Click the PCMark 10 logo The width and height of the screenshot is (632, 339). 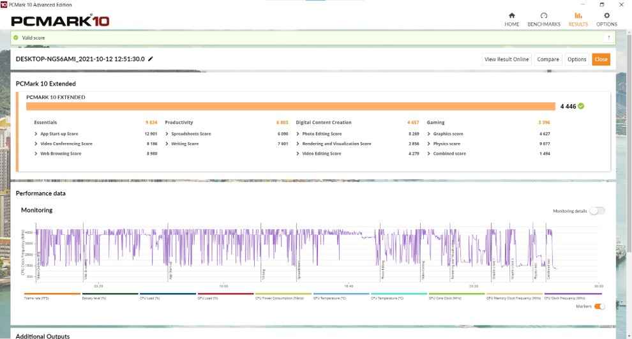(60, 20)
